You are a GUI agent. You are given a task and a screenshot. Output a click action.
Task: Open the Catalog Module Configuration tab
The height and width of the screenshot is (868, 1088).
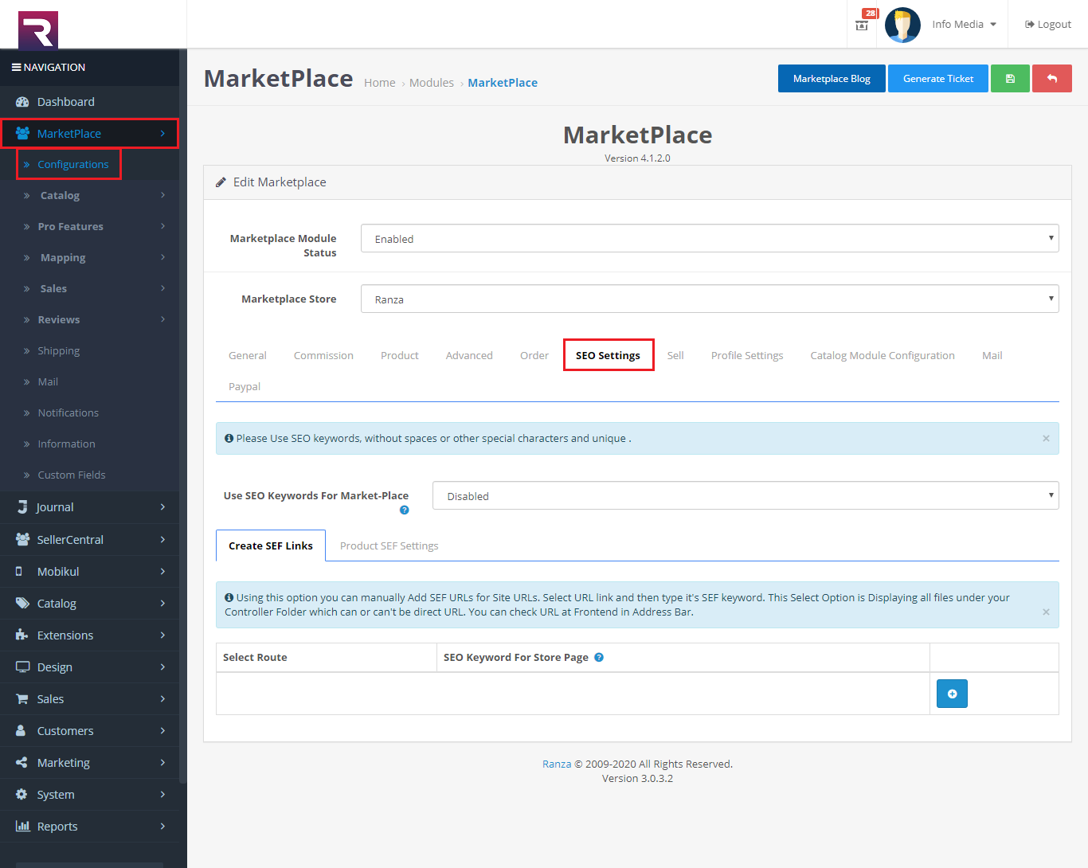pos(883,356)
